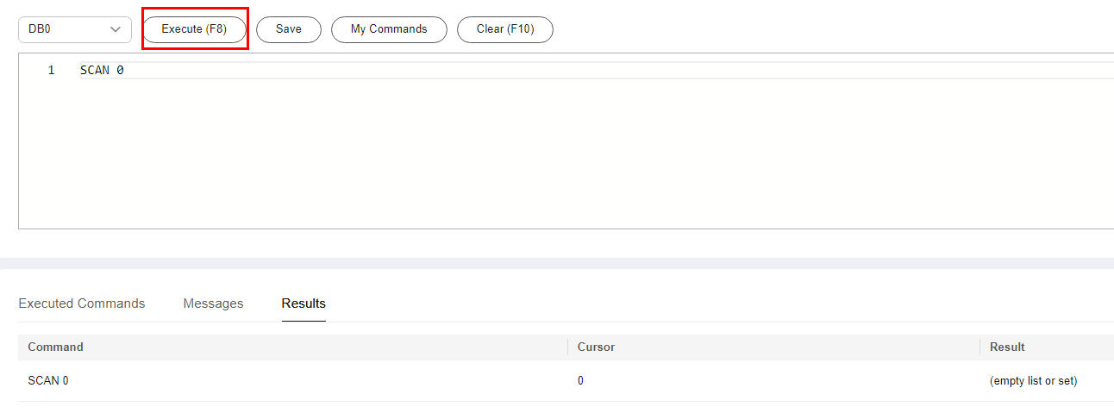
Task: Select the Results tab
Action: [x=304, y=303]
